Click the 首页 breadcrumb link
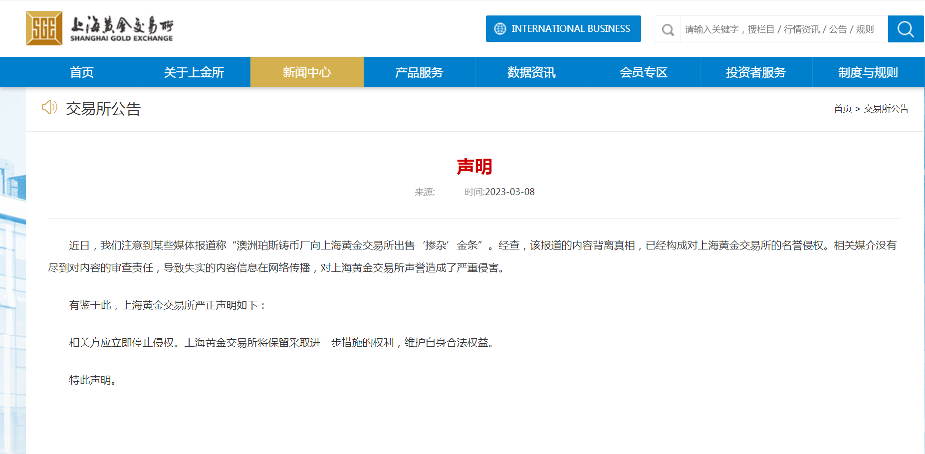 [x=843, y=109]
